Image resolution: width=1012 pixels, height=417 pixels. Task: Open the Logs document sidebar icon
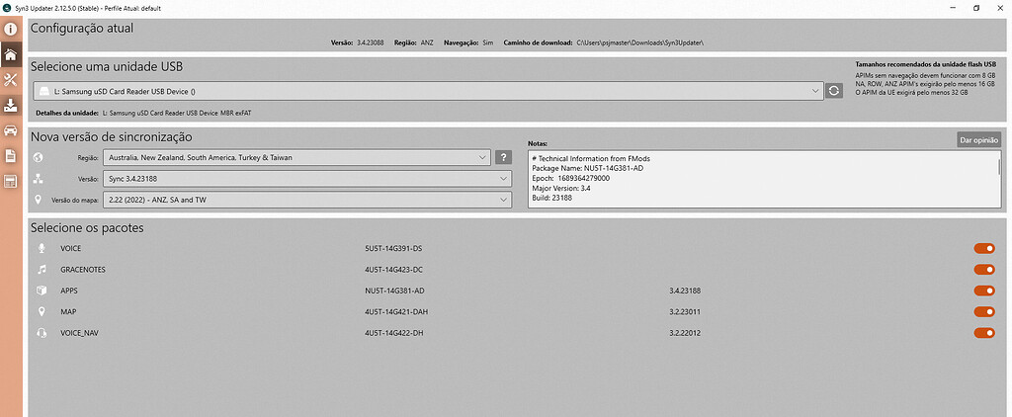click(x=10, y=156)
